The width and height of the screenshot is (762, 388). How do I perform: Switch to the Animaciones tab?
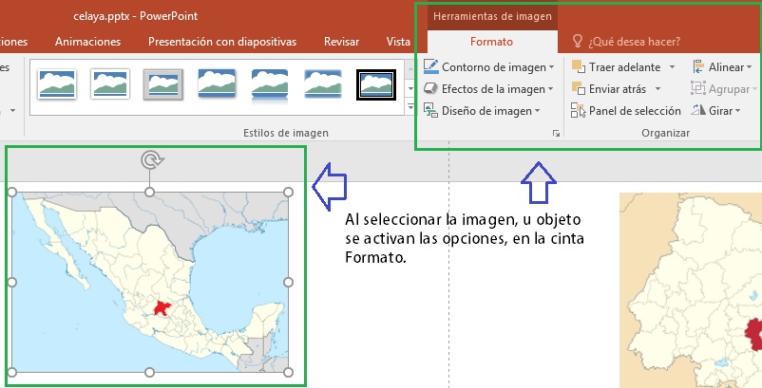[x=87, y=42]
